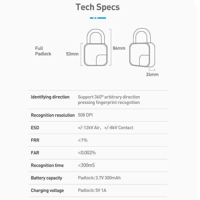Select the ESD row label

(x=35, y=128)
